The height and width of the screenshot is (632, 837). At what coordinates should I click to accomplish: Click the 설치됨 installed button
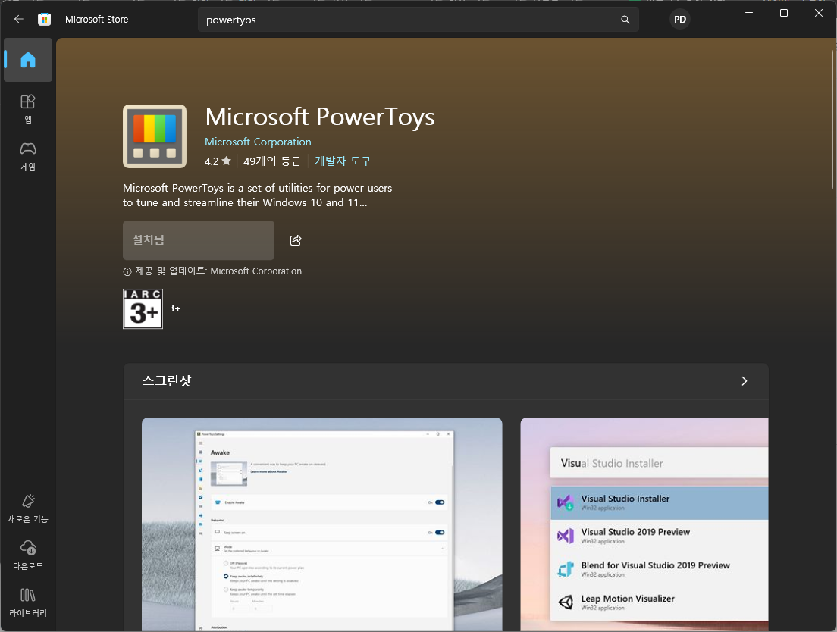(199, 240)
